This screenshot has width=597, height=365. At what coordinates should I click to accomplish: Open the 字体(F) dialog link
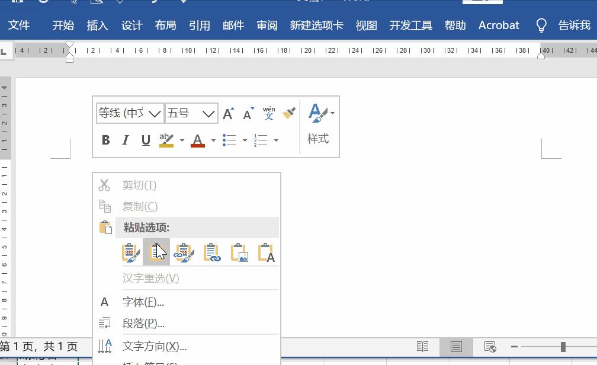pyautogui.click(x=142, y=302)
